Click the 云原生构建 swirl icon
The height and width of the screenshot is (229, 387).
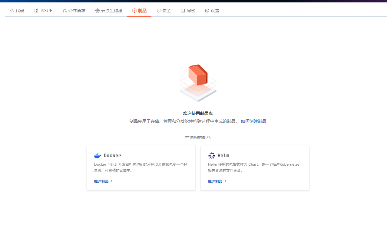[97, 11]
